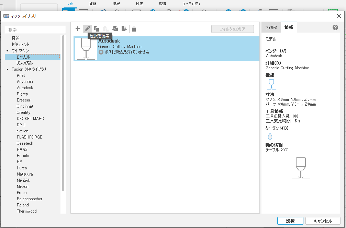Open the ユーティリティ ribbon tab
The image size is (346, 228).
[191, 4]
